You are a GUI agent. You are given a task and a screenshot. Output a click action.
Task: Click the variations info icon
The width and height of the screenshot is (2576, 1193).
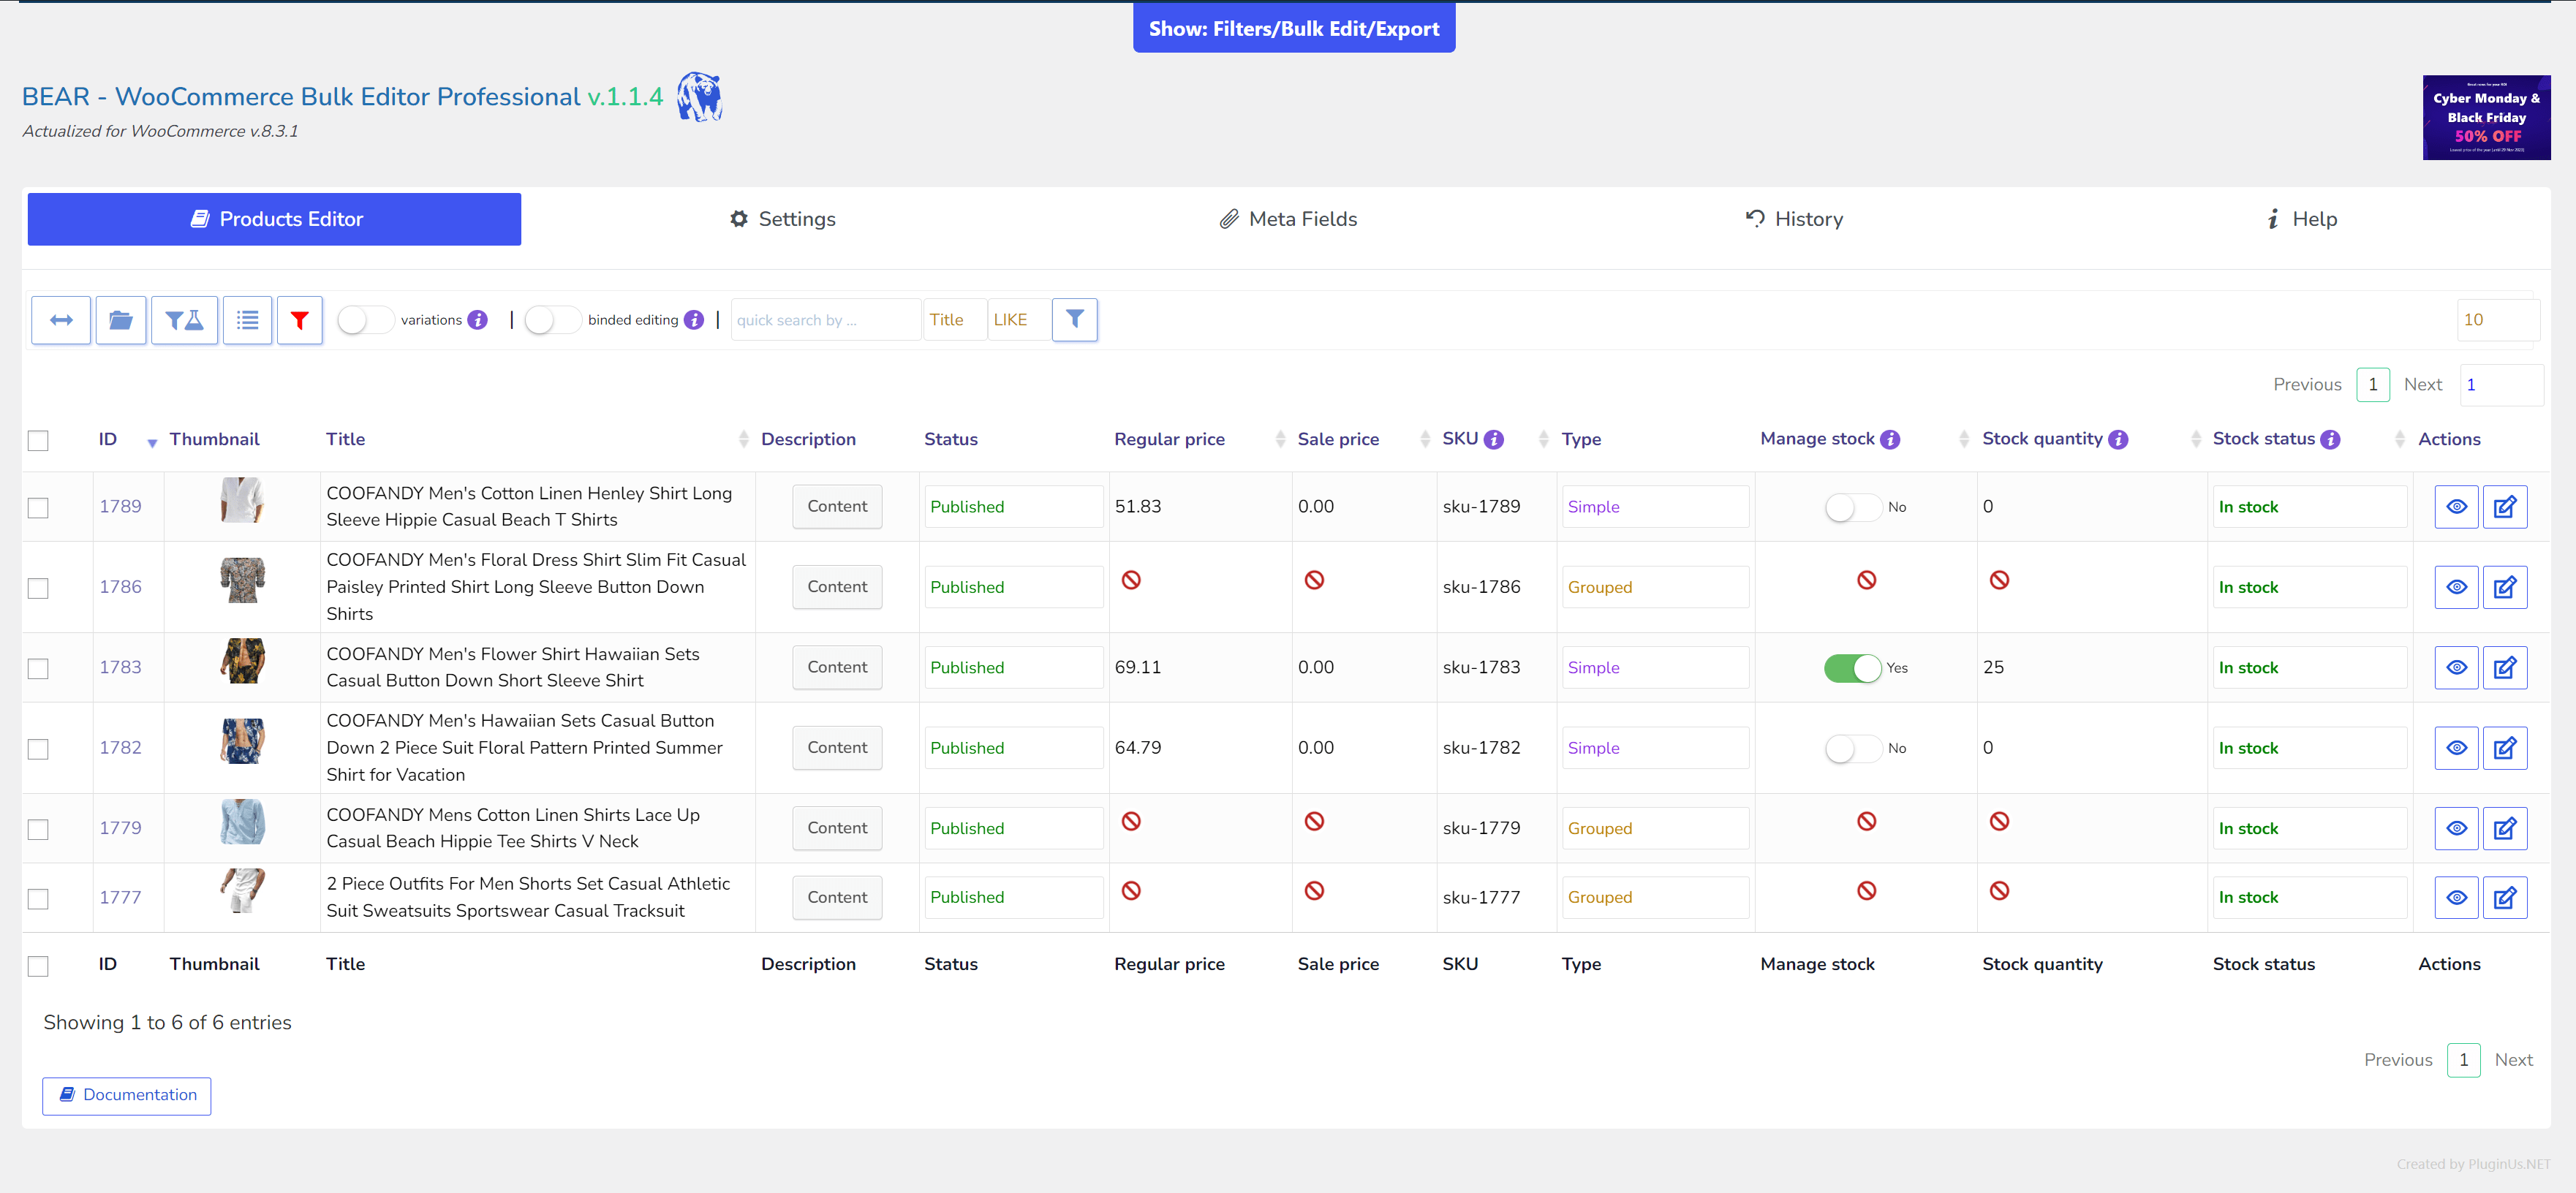click(478, 320)
